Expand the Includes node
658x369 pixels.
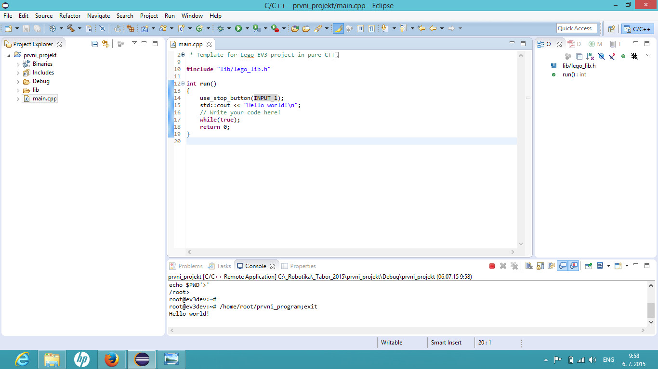(x=18, y=73)
